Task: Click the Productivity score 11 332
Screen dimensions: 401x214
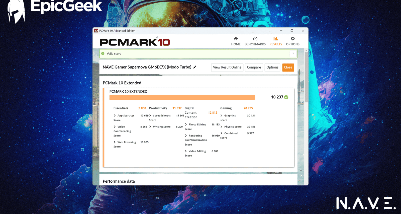Action: 177,108
